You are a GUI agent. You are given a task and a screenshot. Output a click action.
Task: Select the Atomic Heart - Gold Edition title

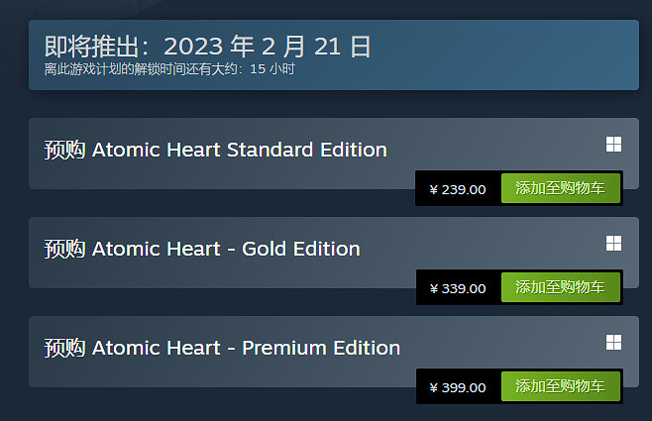226,249
